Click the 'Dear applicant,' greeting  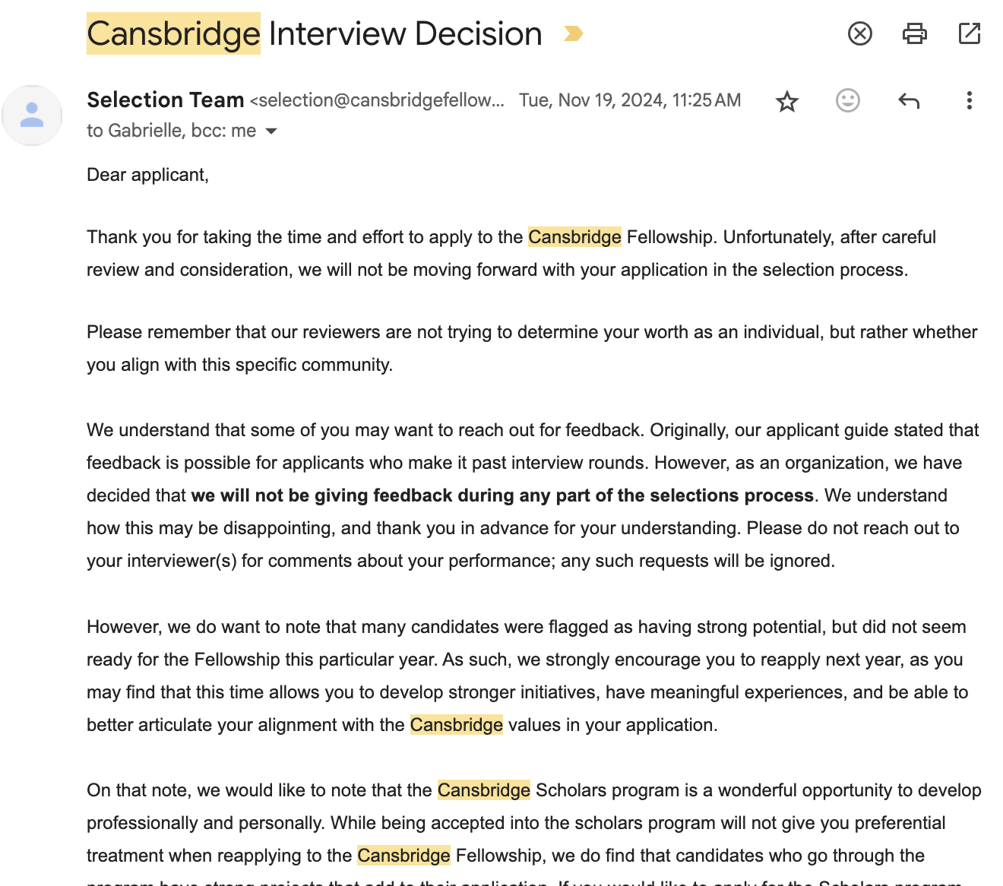(x=147, y=175)
